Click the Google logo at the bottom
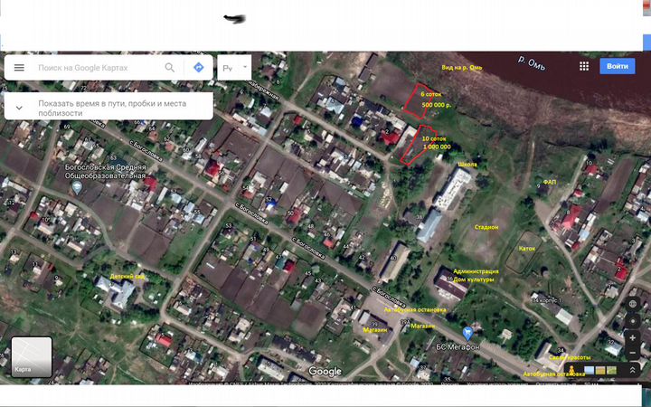Screen dimensions: 651x407 click(325, 372)
